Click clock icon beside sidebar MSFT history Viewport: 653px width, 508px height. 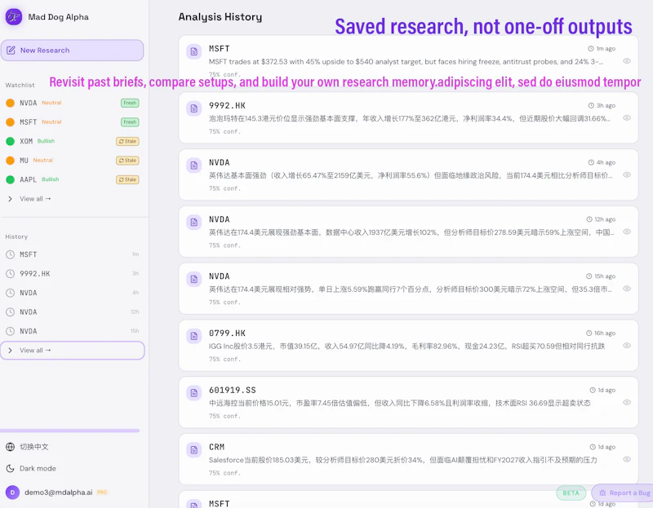click(x=10, y=254)
